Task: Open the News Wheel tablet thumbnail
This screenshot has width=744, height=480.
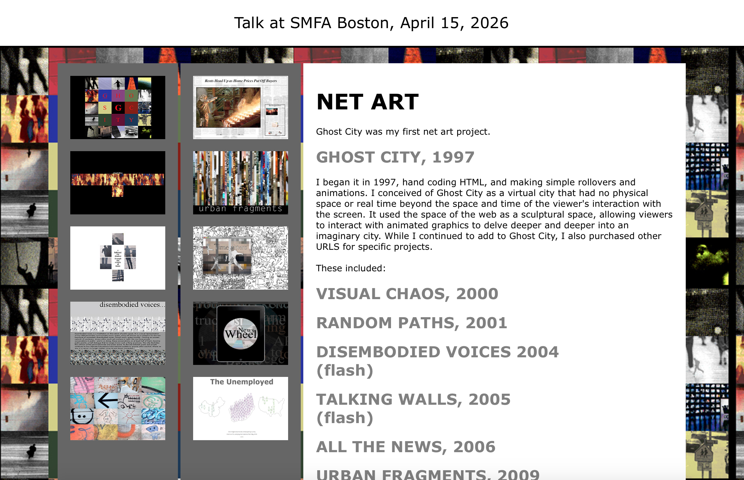Action: (x=241, y=333)
